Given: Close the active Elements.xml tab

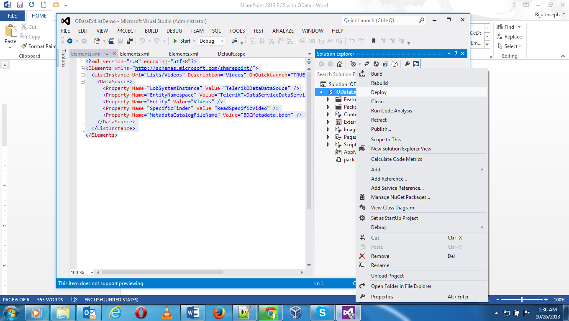Looking at the screenshot, I should [114, 54].
